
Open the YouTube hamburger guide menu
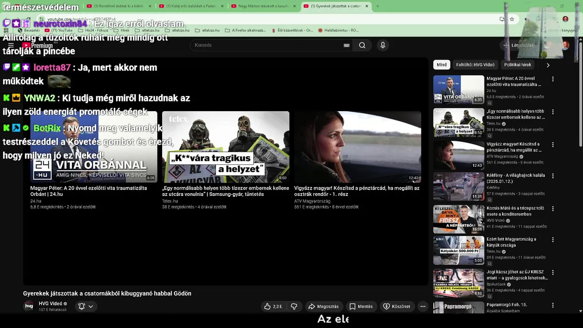pyautogui.click(x=11, y=46)
